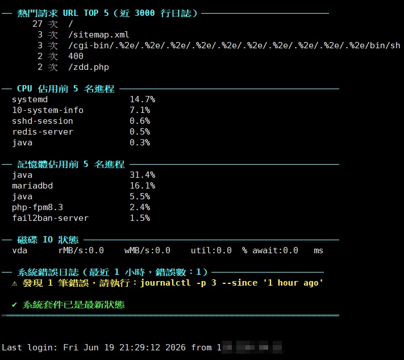Click the '16.1%' memory value

[143, 186]
